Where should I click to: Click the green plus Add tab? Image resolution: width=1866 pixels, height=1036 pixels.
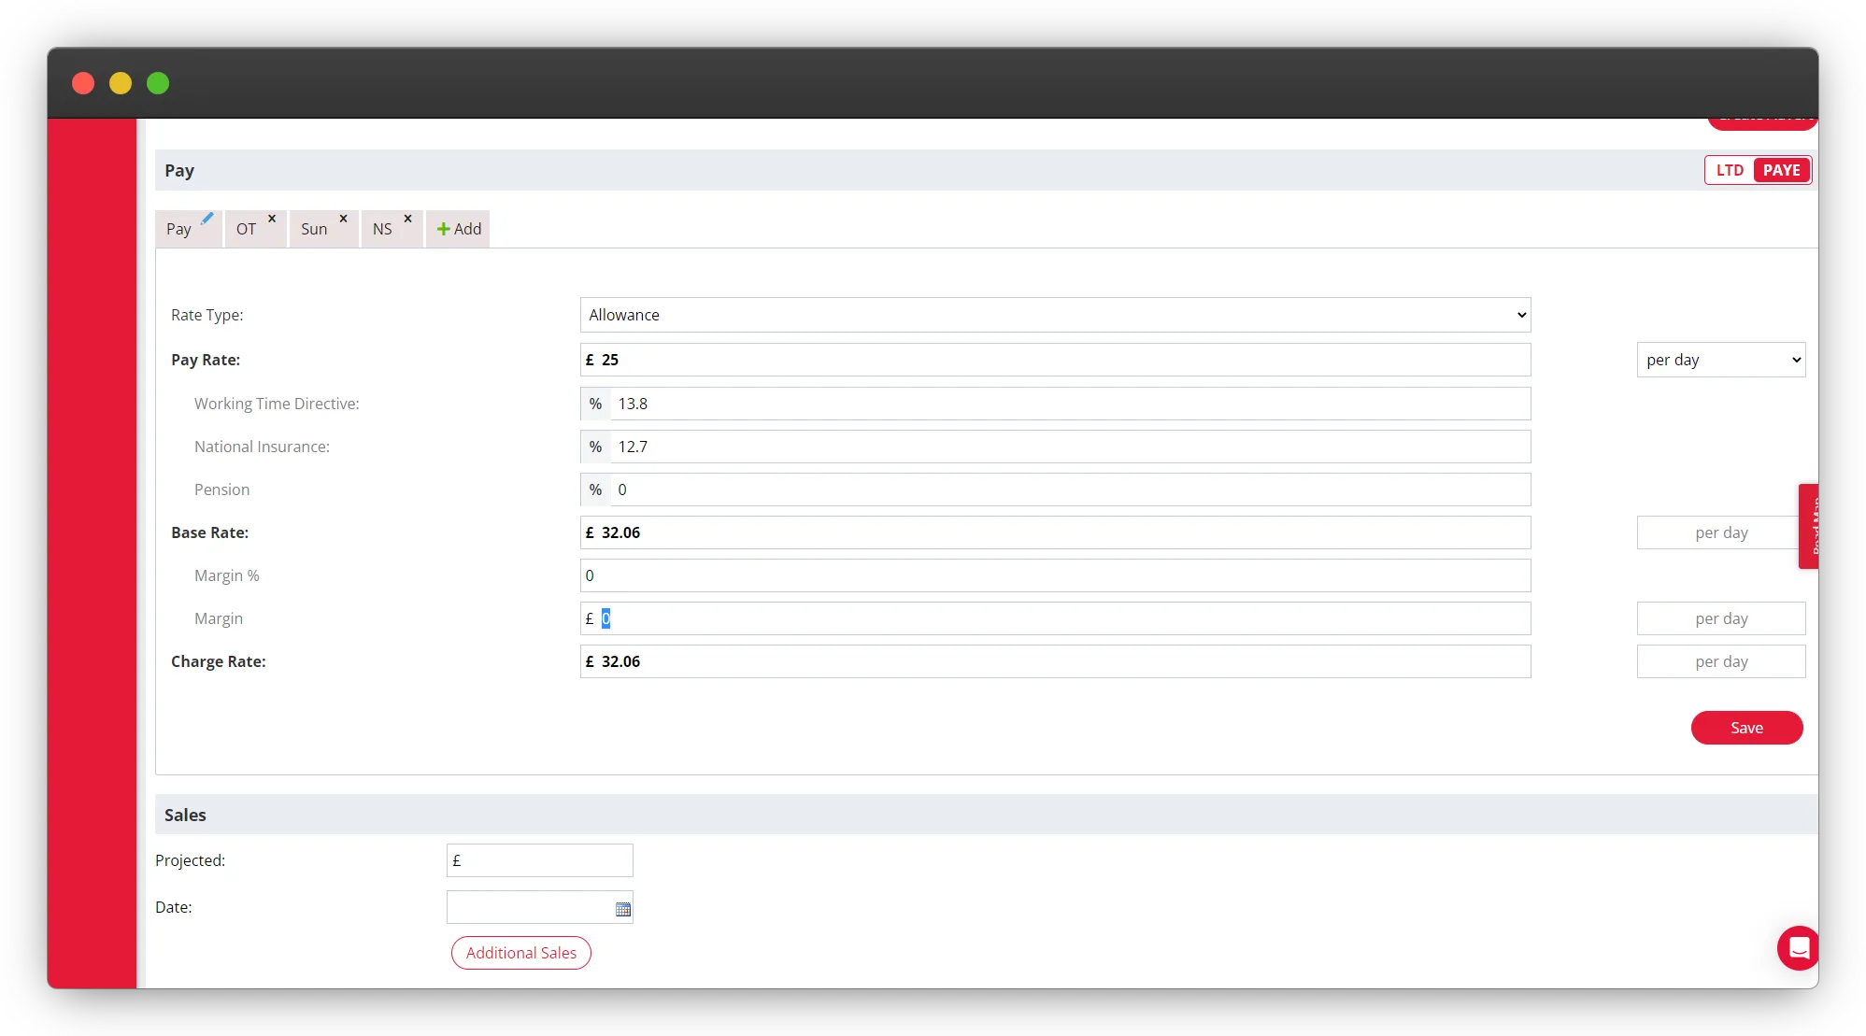(x=459, y=229)
